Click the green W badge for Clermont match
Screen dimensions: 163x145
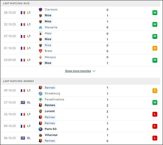click(155, 13)
